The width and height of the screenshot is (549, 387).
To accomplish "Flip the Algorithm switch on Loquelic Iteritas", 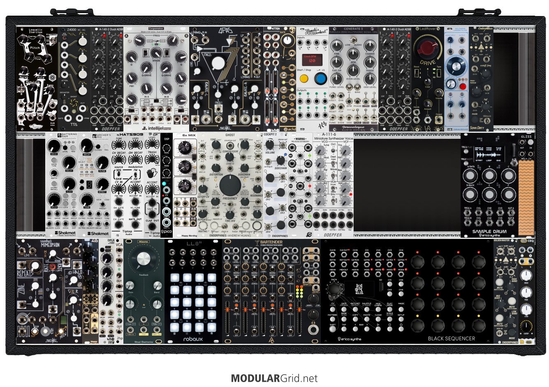I will pos(53,40).
